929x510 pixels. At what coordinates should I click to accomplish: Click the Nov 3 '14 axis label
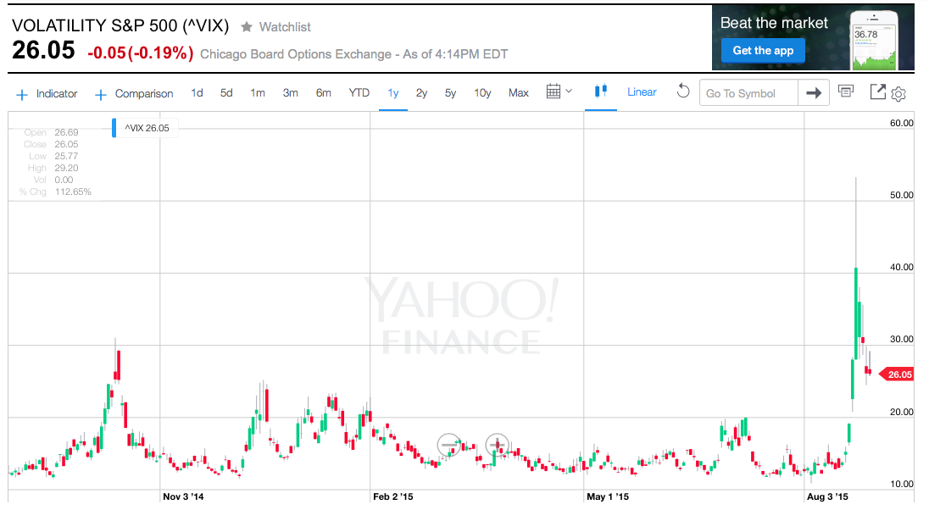click(x=183, y=496)
